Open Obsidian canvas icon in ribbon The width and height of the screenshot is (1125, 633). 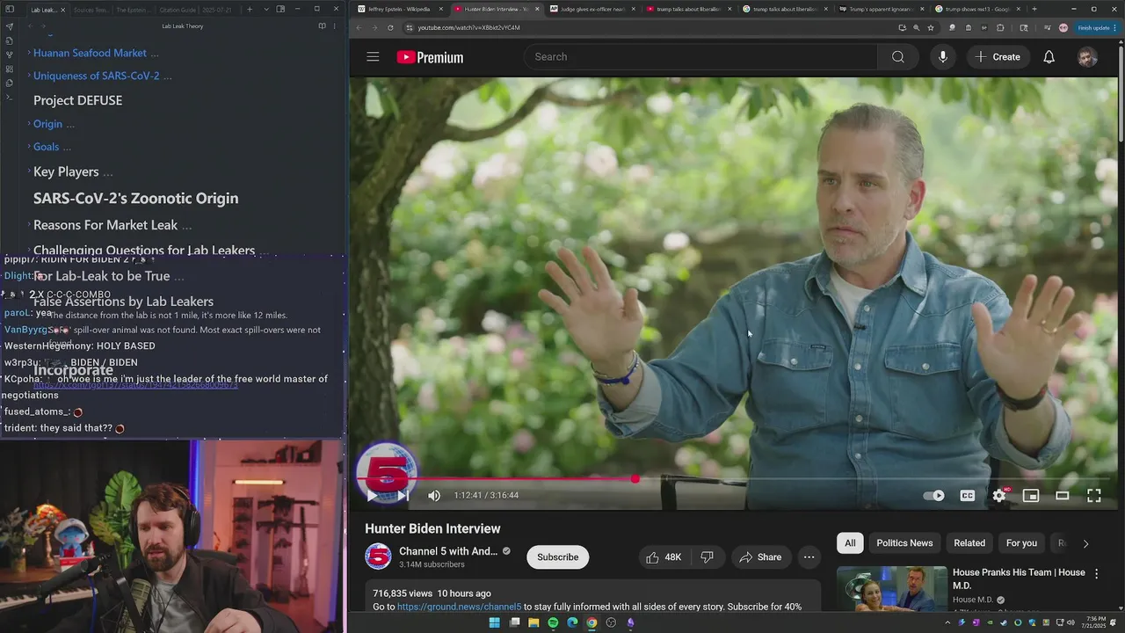[10, 69]
